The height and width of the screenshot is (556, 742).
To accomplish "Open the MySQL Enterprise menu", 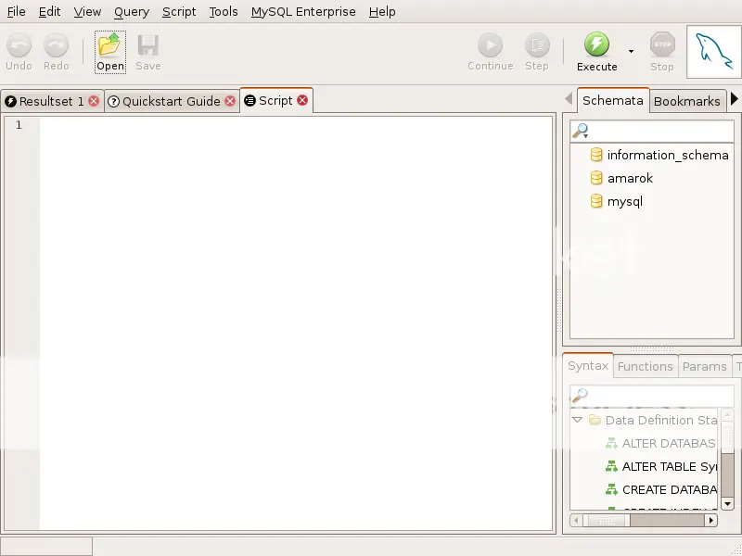I will pos(303,11).
